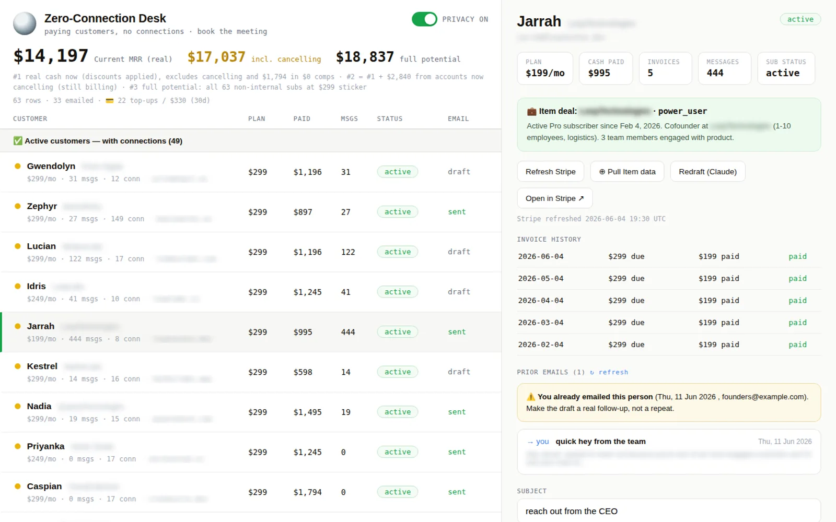Image resolution: width=836 pixels, height=522 pixels.
Task: Click the yellow dot beside Kestrel
Action: pyautogui.click(x=18, y=366)
